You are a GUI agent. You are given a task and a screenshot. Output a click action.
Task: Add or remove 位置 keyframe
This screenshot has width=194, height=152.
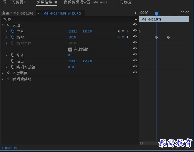point(123,31)
